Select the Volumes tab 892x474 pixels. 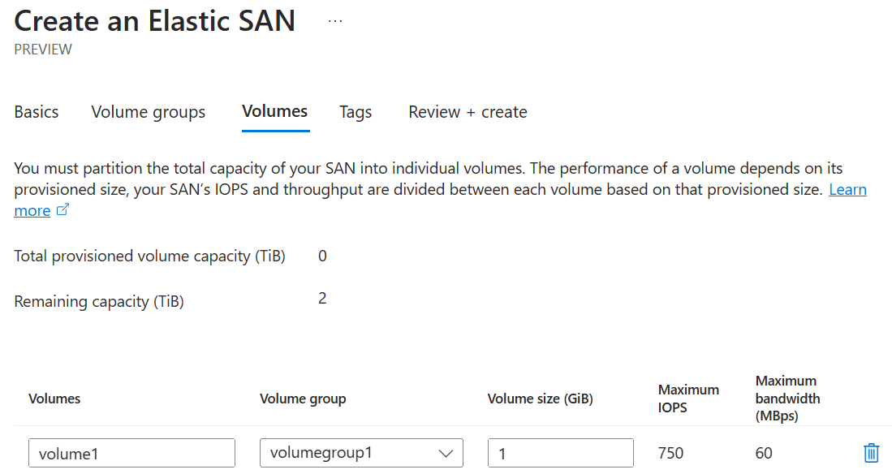coord(275,111)
